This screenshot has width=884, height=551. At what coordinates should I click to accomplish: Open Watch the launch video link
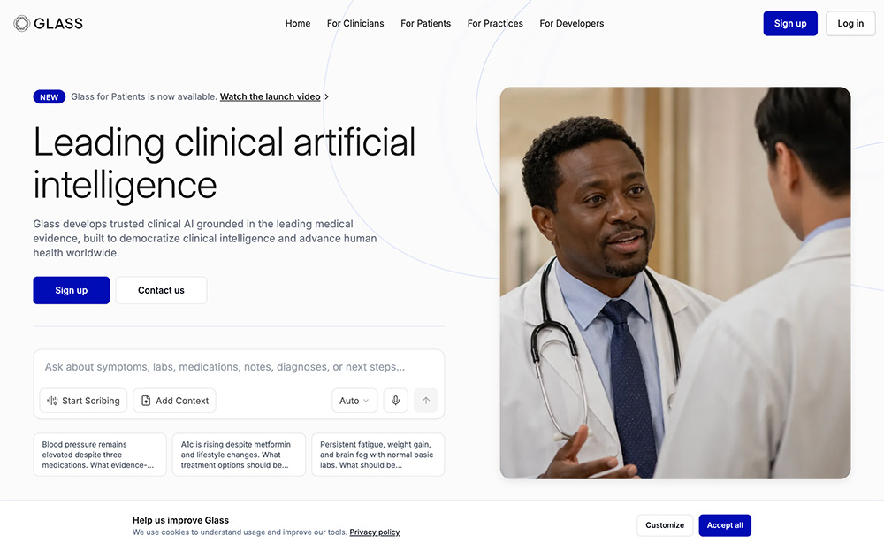click(x=270, y=97)
